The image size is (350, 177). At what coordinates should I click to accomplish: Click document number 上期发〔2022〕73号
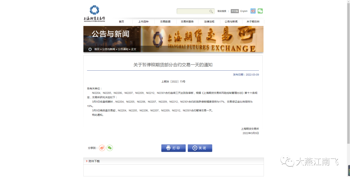click(173, 82)
